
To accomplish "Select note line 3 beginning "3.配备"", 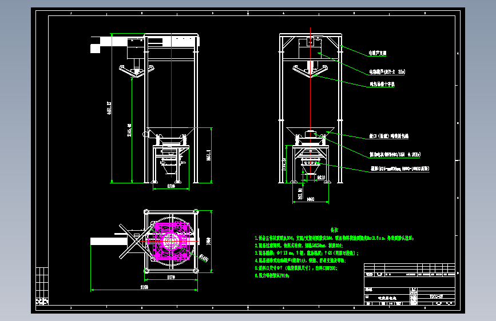I will coord(307,253).
